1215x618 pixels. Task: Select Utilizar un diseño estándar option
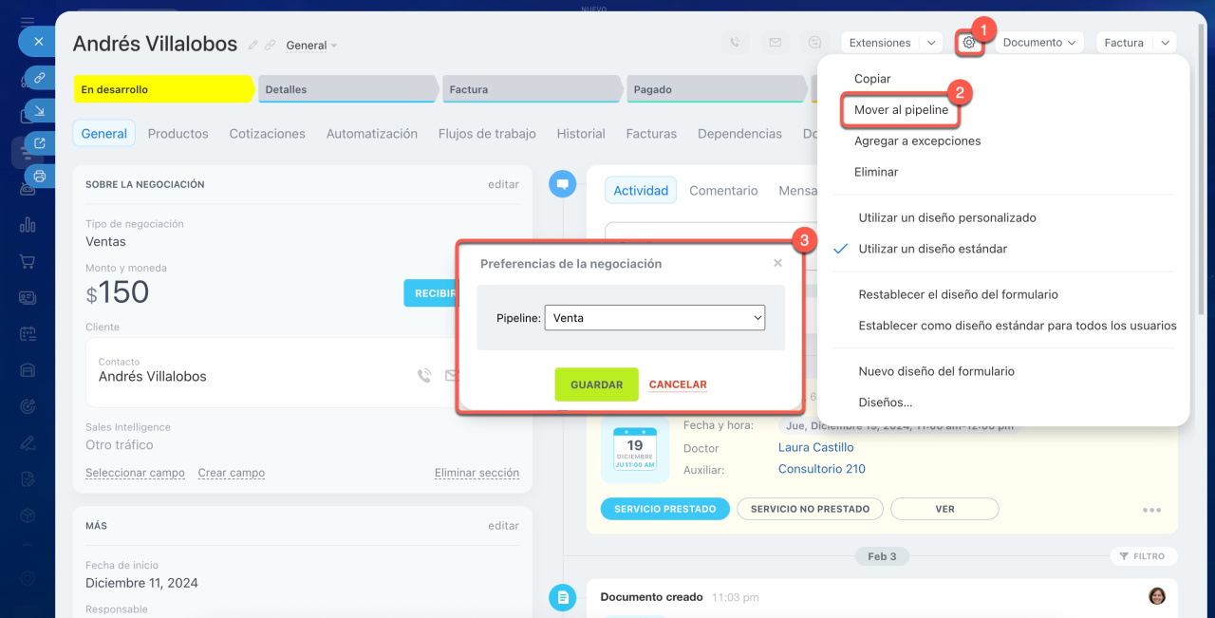tap(932, 249)
